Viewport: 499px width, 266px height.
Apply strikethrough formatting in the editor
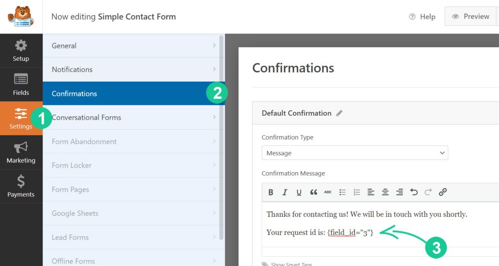coord(328,192)
